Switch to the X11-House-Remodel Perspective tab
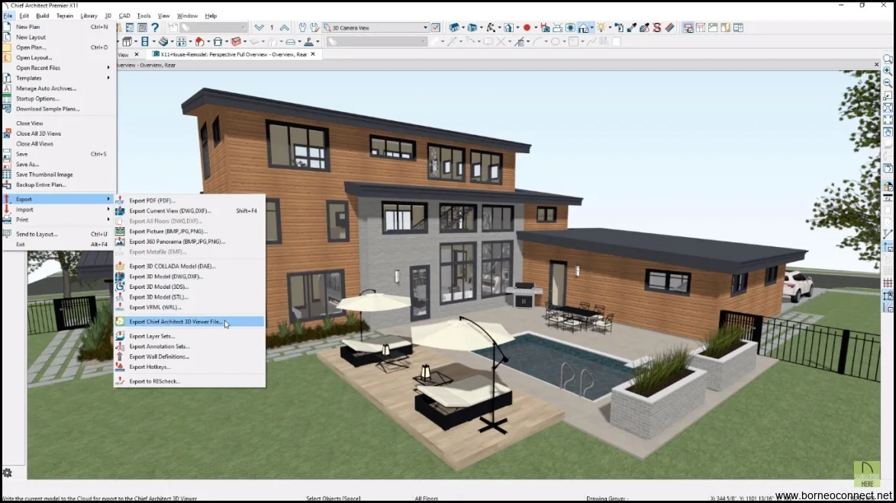896x503 pixels. tap(229, 54)
